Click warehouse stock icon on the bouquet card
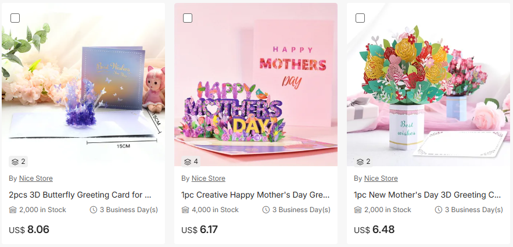The width and height of the screenshot is (513, 247). (x=358, y=210)
